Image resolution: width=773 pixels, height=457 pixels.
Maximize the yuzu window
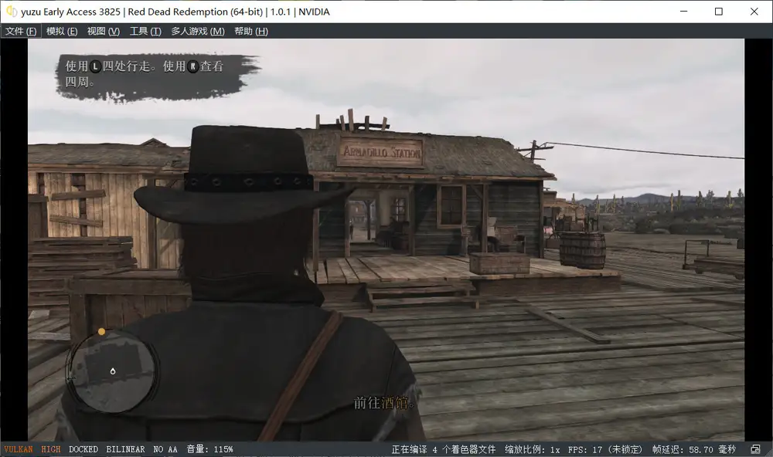[719, 12]
